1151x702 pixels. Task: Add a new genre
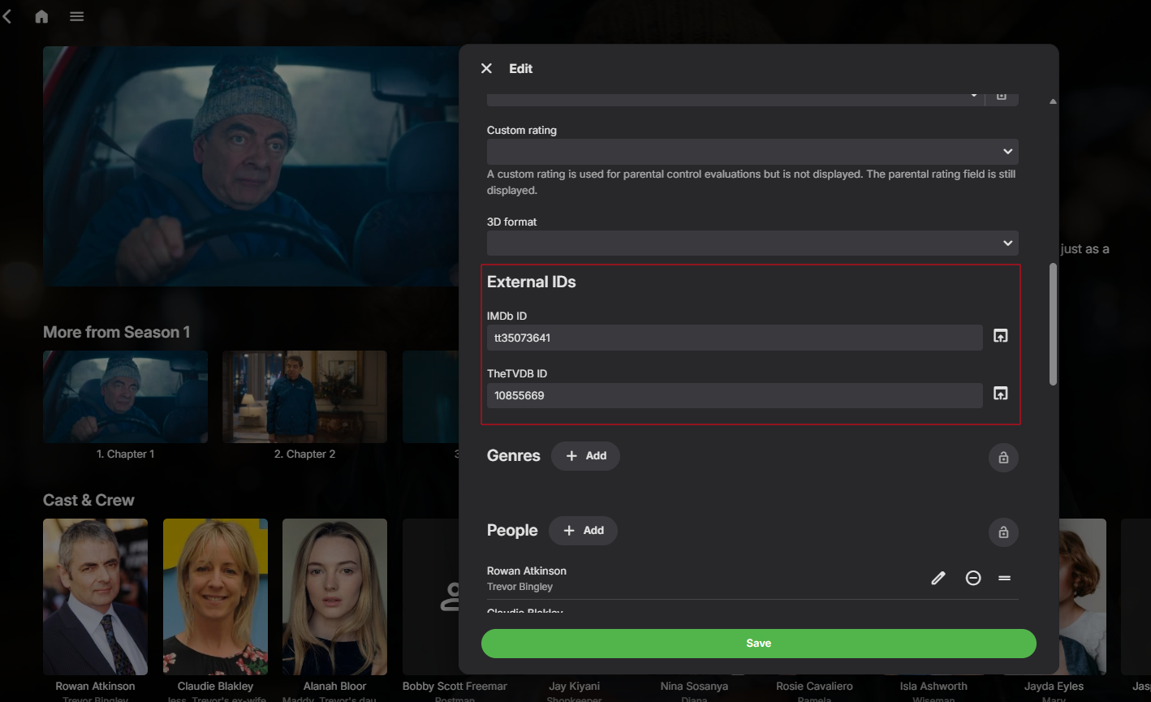[x=585, y=456]
